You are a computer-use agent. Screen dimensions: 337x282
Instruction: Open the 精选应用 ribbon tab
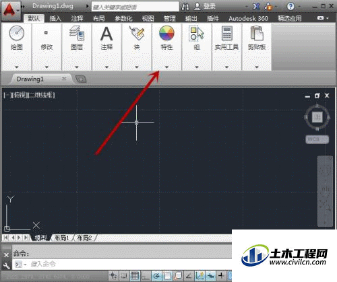point(290,18)
